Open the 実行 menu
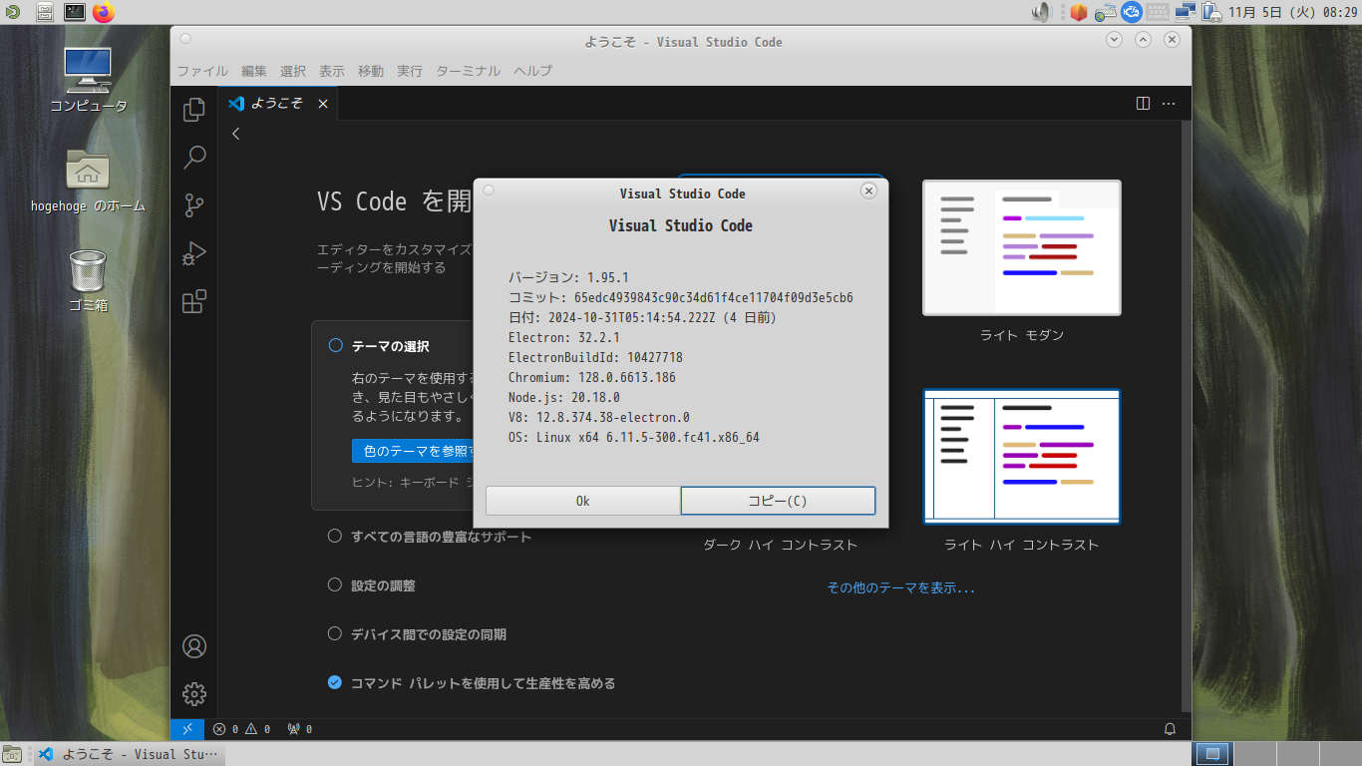 [x=410, y=71]
